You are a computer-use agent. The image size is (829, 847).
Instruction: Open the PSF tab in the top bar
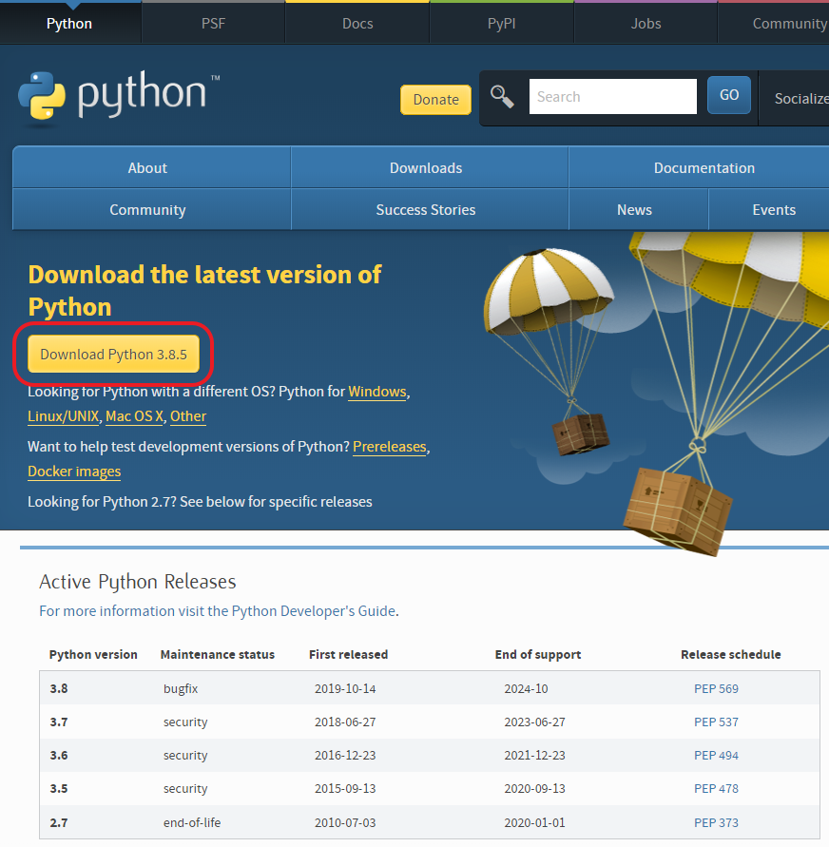pos(213,23)
